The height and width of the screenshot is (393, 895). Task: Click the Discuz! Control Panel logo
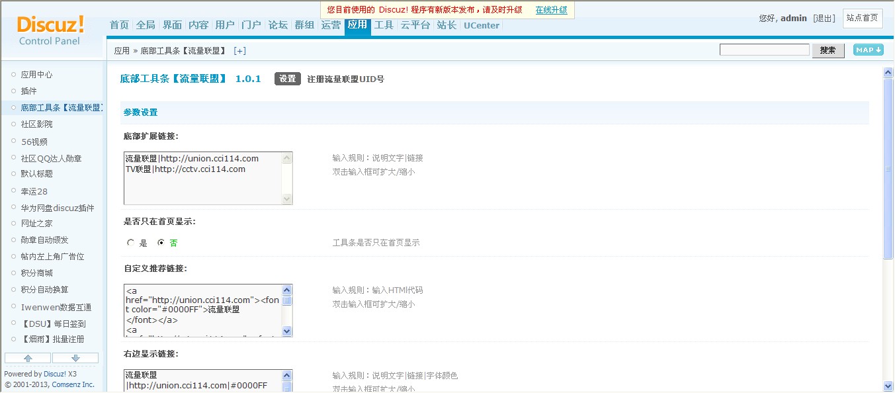click(x=50, y=30)
